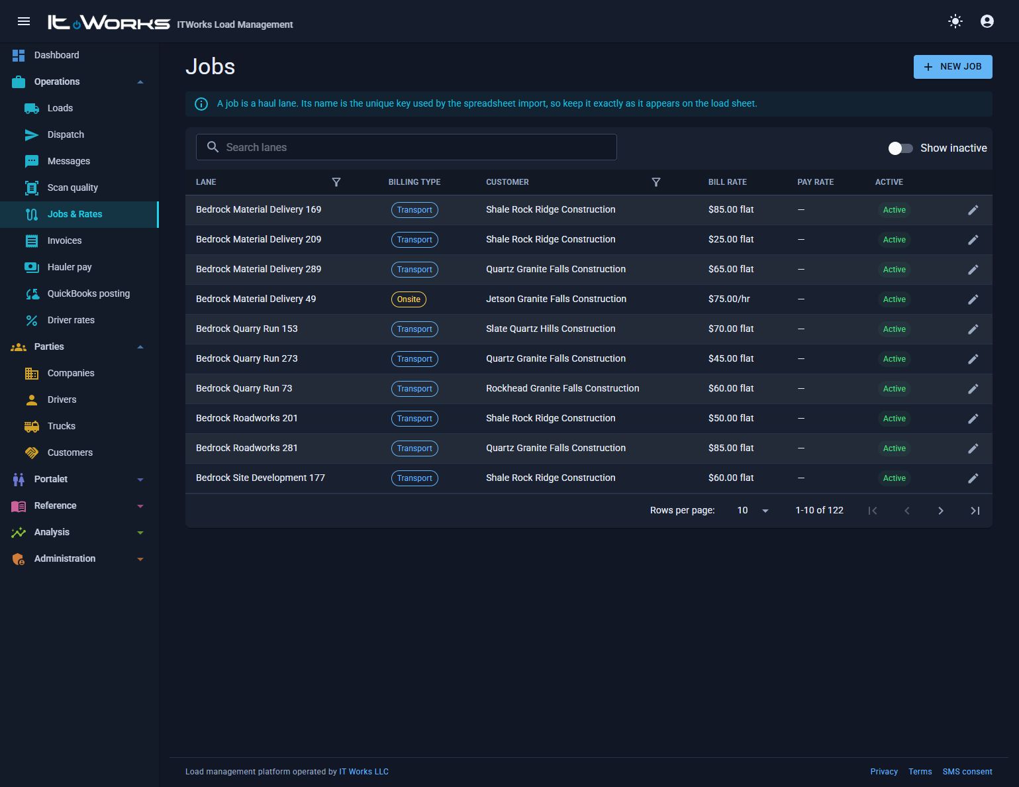Edit Bedrock Material Delivery 169 job
The image size is (1019, 787).
click(x=973, y=210)
